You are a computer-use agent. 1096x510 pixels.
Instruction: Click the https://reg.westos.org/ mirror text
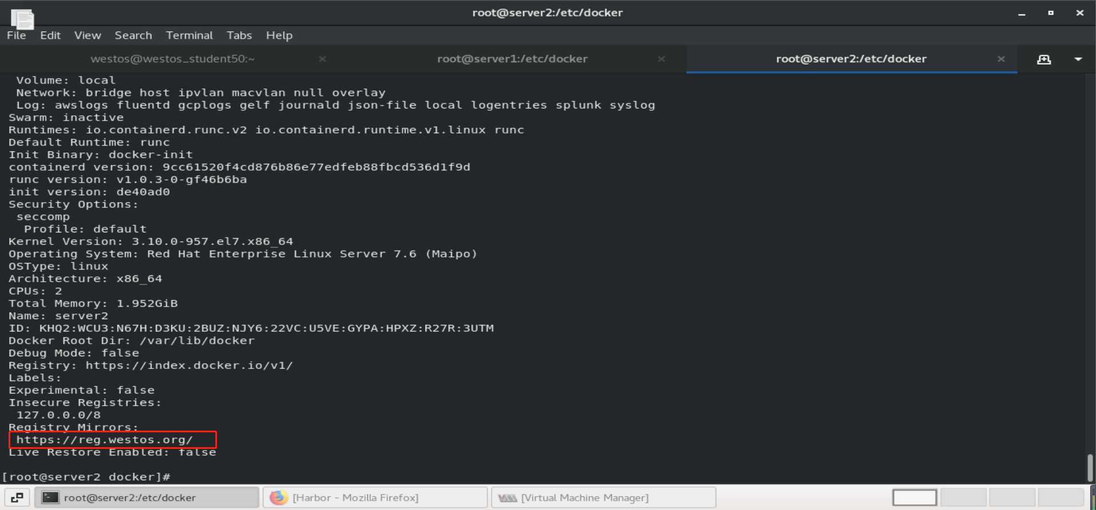point(105,440)
